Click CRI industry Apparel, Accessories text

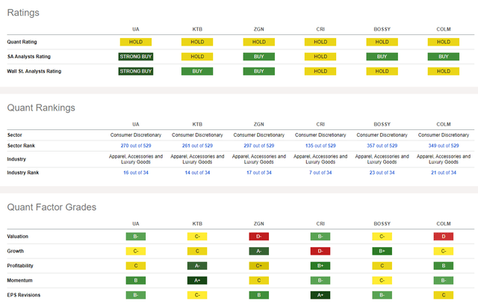[x=320, y=159]
